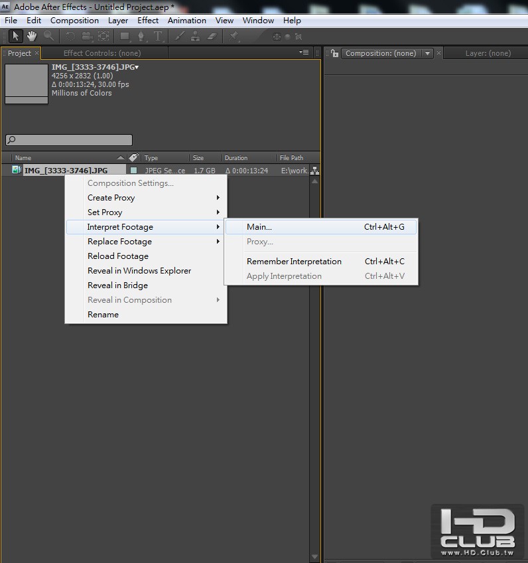This screenshot has width=528, height=563.
Task: Open the Composition menu
Action: (74, 21)
